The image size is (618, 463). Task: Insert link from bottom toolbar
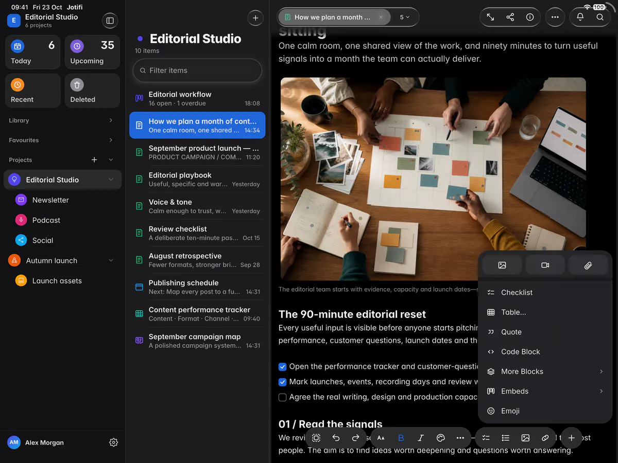pos(545,438)
